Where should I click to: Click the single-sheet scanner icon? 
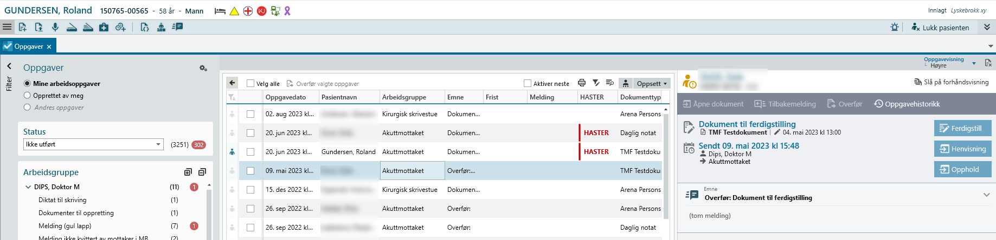click(x=72, y=27)
